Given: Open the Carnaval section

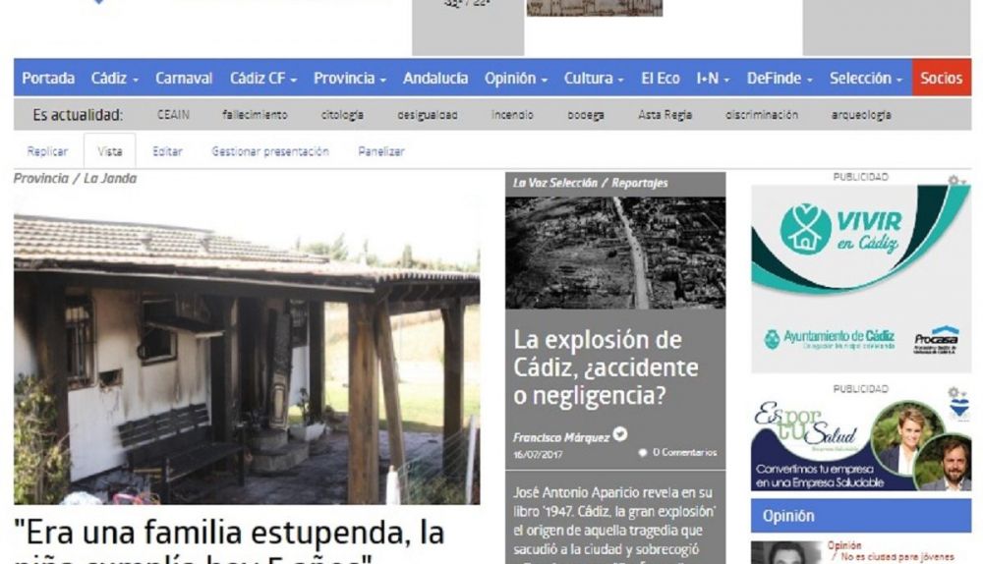Looking at the screenshot, I should point(184,79).
